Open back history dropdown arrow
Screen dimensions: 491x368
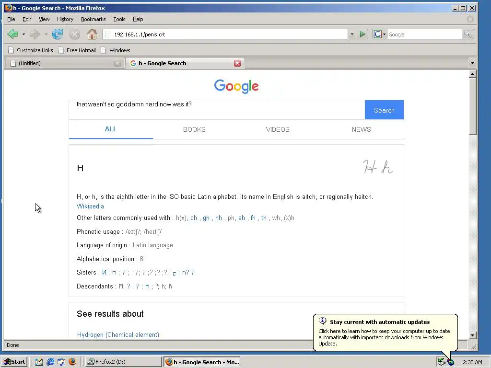coord(23,34)
